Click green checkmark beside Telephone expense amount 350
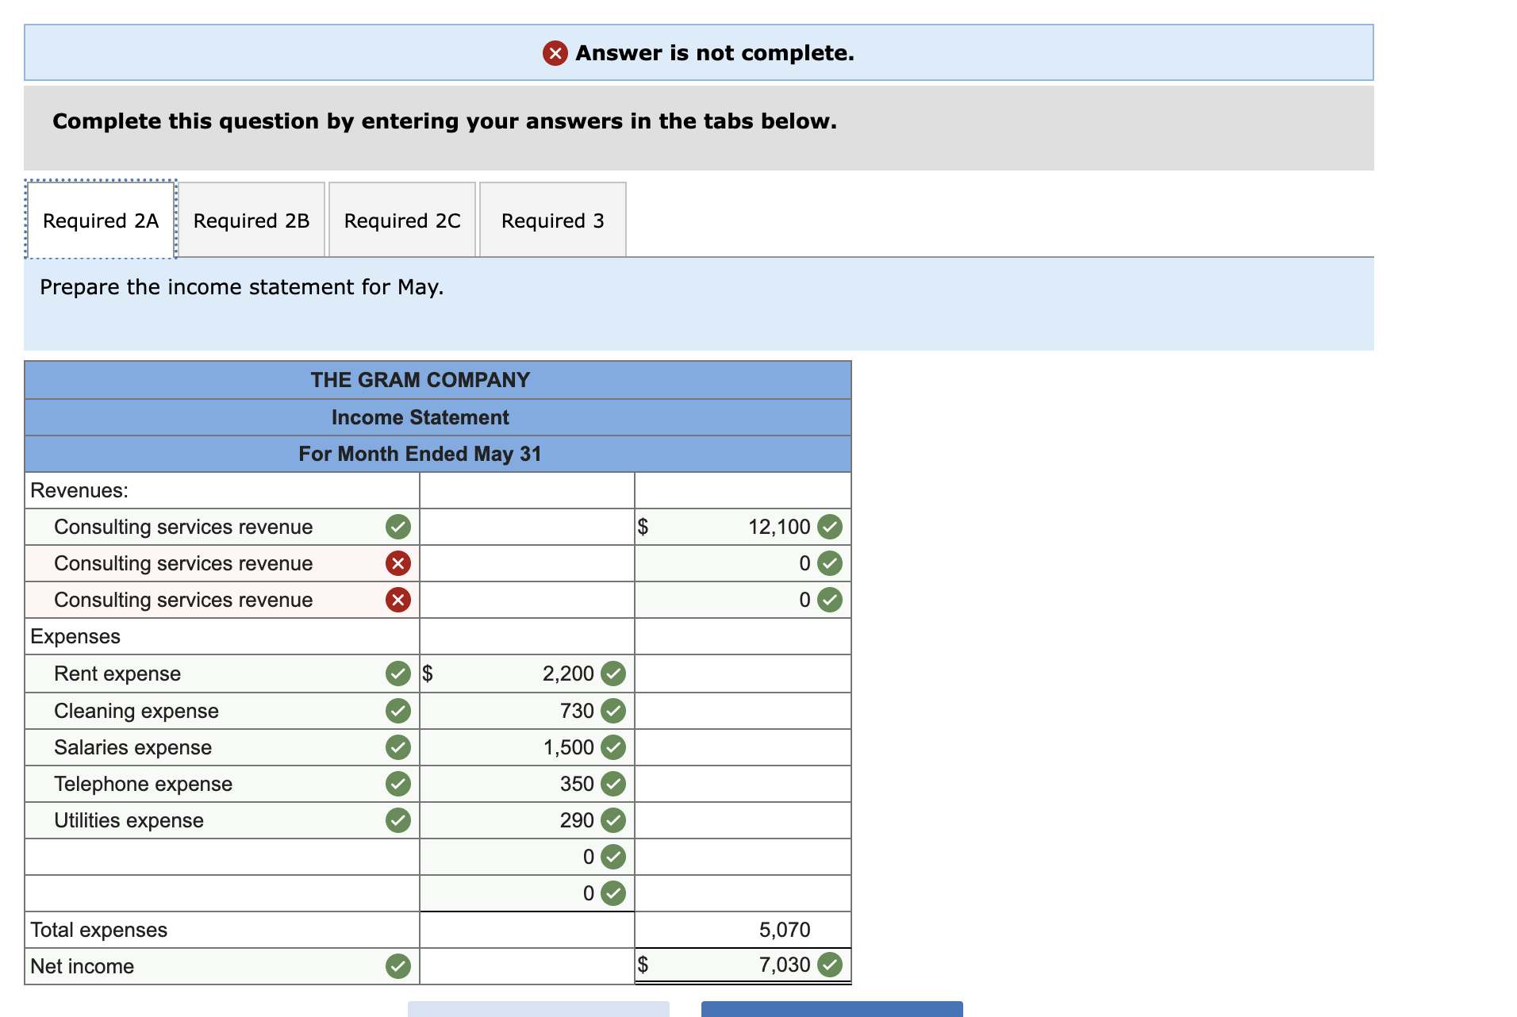The height and width of the screenshot is (1017, 1517). [x=613, y=784]
